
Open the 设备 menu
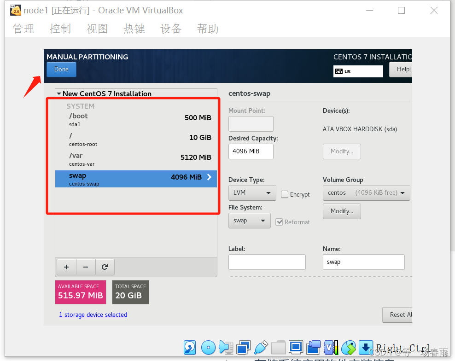tap(171, 29)
